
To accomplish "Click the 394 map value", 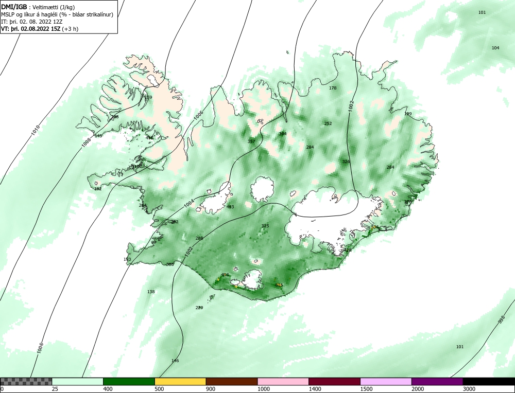I will pyautogui.click(x=282, y=134).
